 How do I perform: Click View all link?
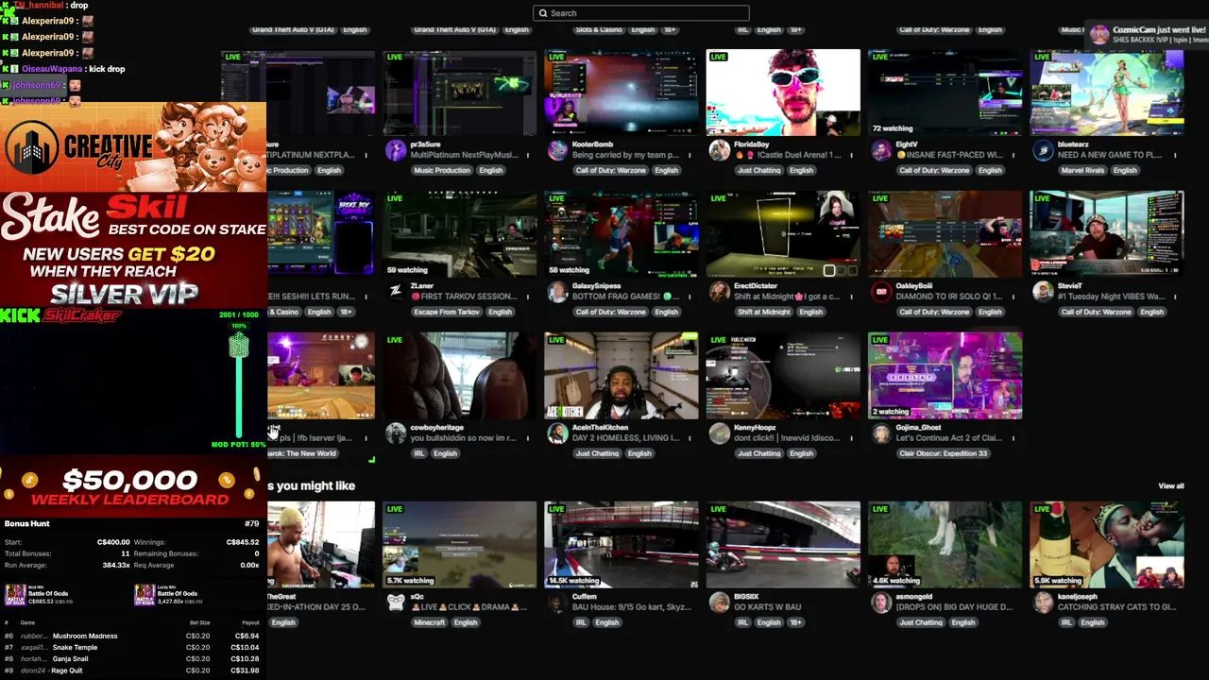click(1171, 486)
